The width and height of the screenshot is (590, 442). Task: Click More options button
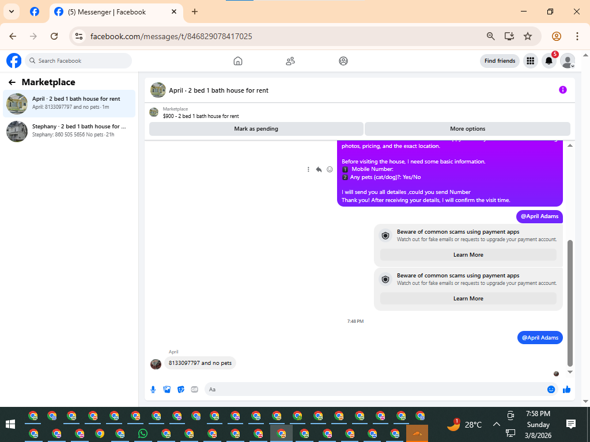click(467, 129)
